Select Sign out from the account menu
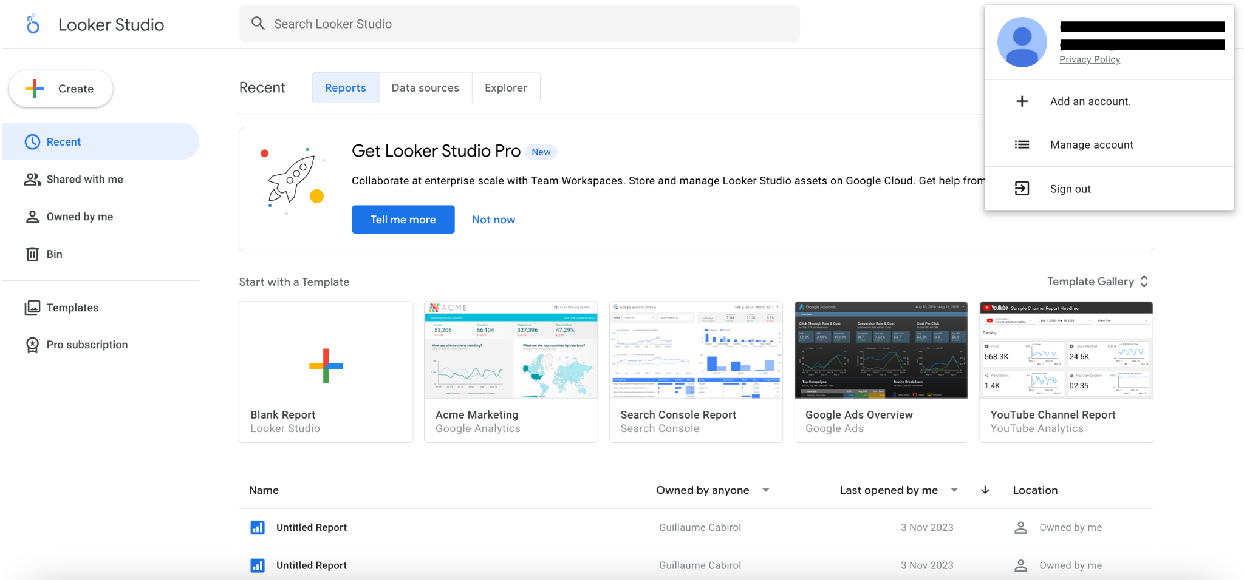The image size is (1244, 580). coord(1070,189)
